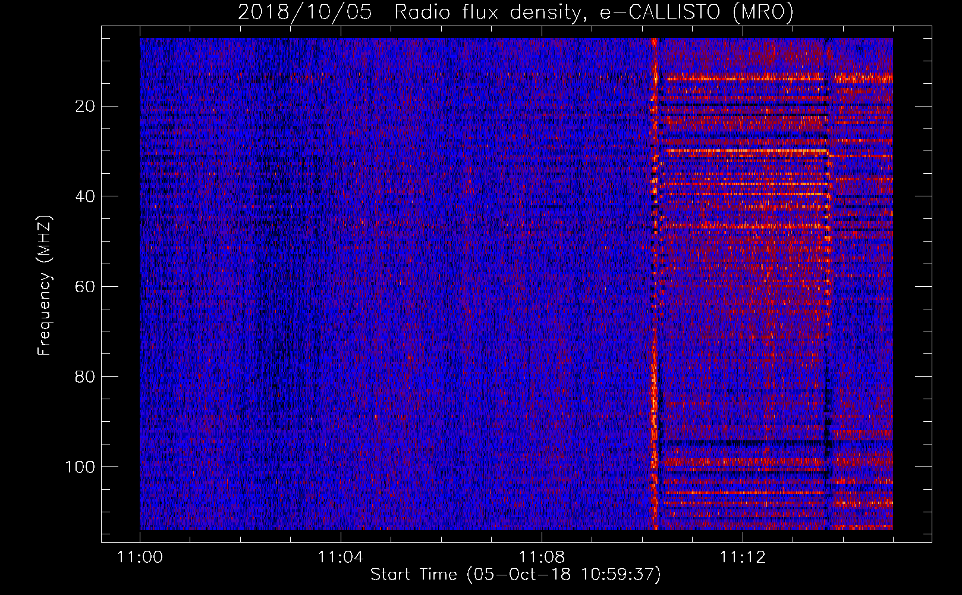This screenshot has width=962, height=595.
Task: Click the '11:08' time tick label
Action: point(542,558)
